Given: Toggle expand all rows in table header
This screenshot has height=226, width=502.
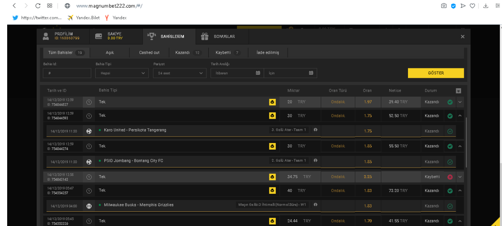Looking at the screenshot, I should tap(458, 91).
